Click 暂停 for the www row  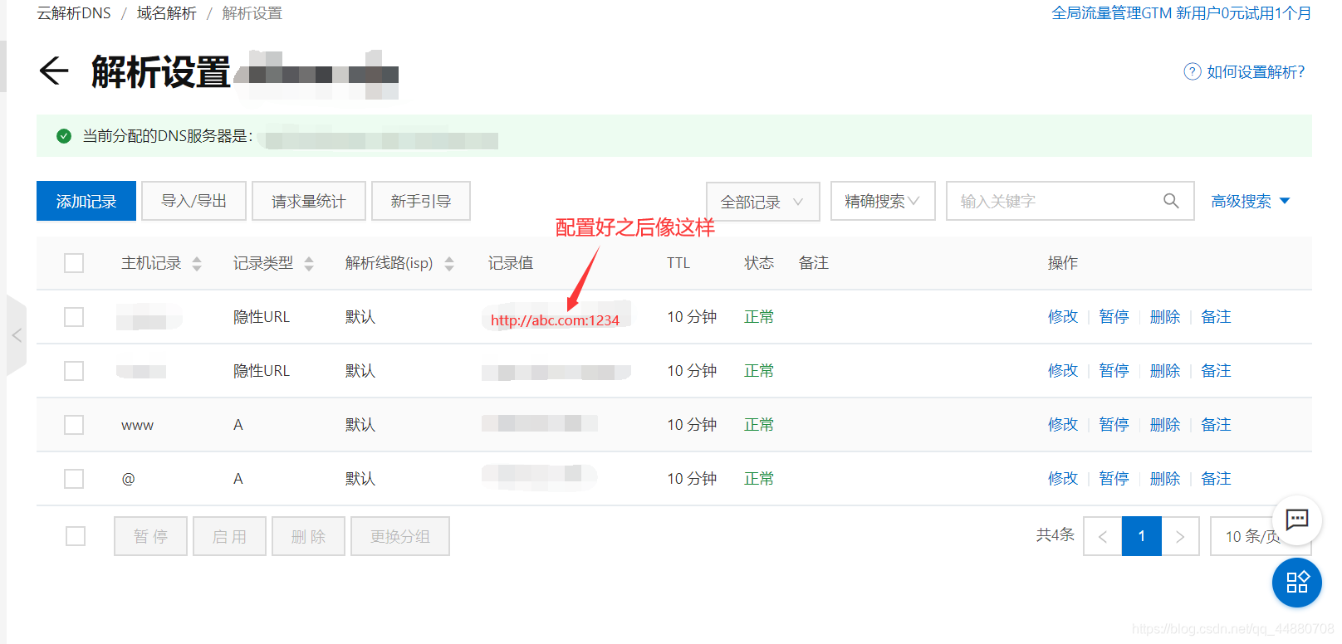coord(1114,425)
